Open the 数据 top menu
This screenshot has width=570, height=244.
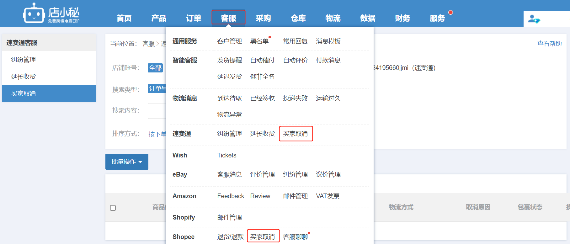pos(368,18)
